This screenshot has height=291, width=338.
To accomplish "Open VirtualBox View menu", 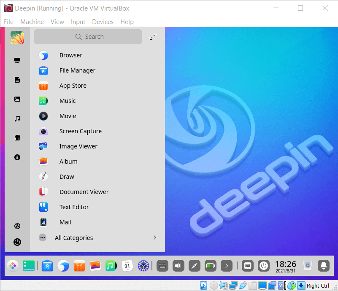I will (57, 22).
